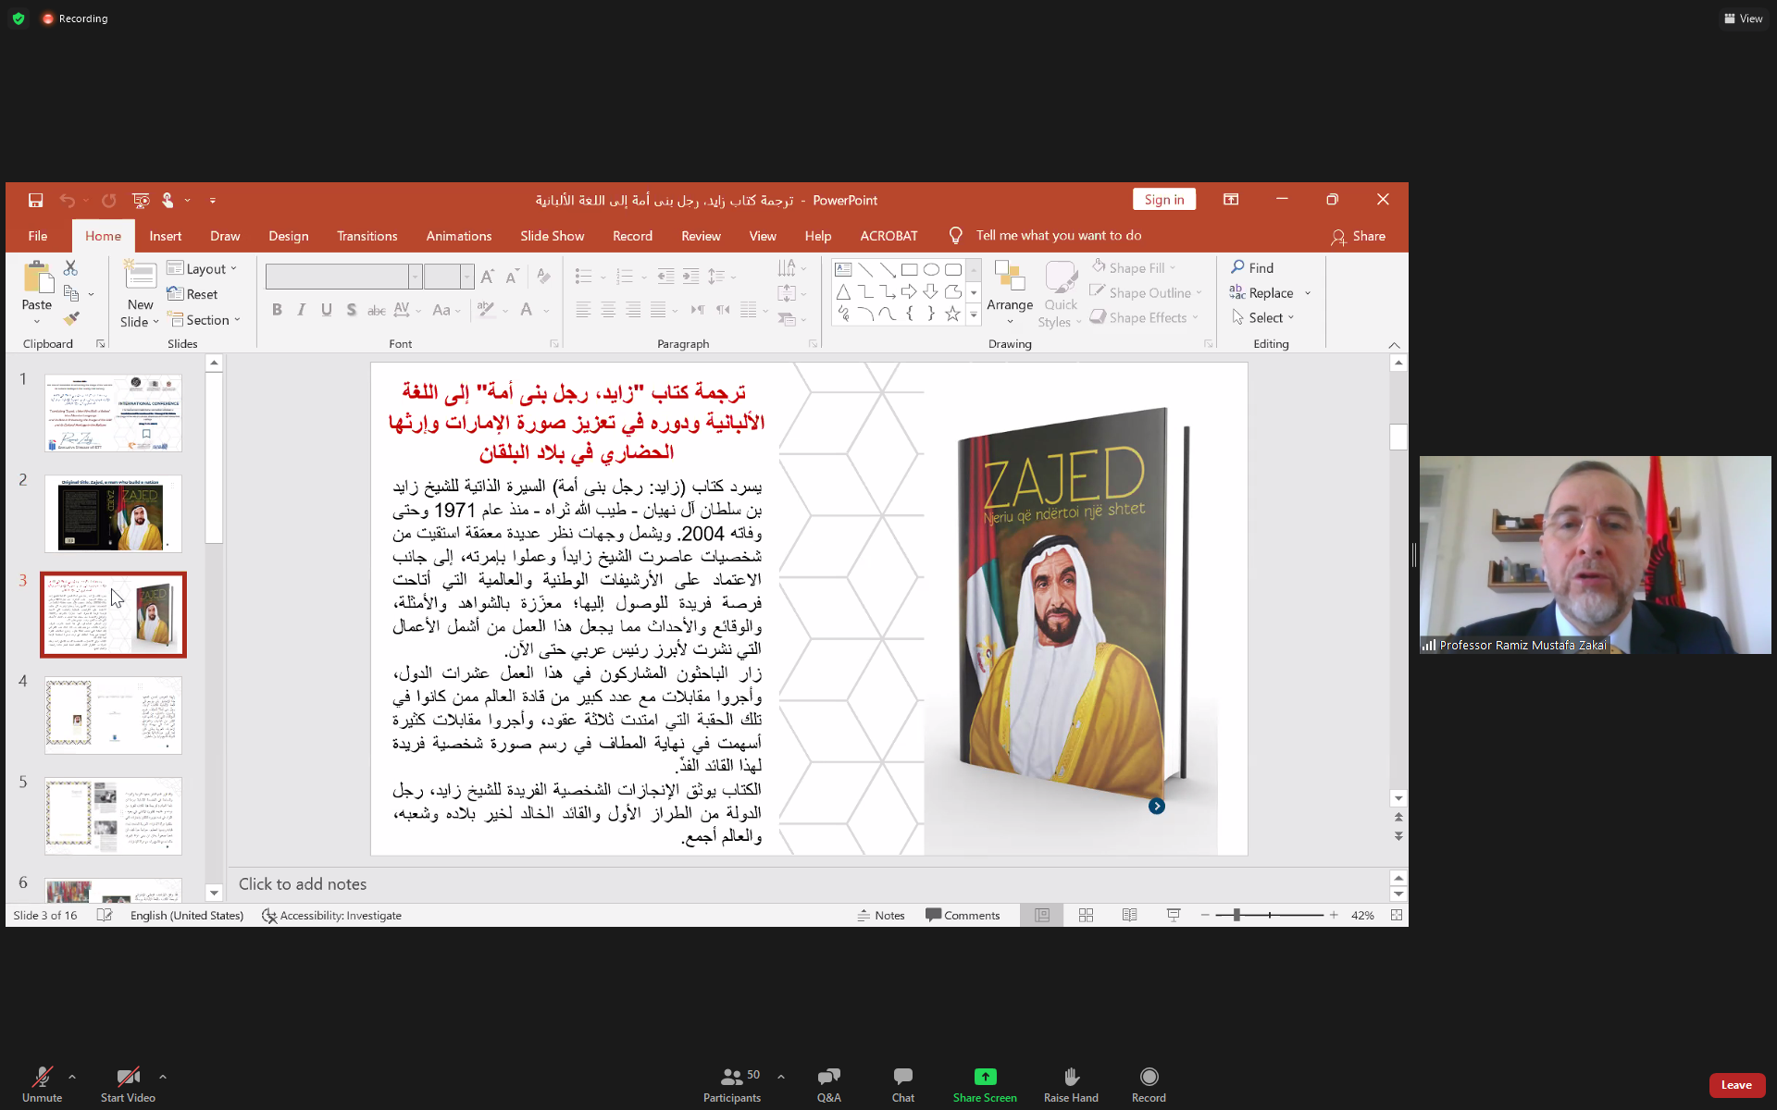1777x1110 pixels.
Task: Select slide 4 thumbnail
Action: 113,715
